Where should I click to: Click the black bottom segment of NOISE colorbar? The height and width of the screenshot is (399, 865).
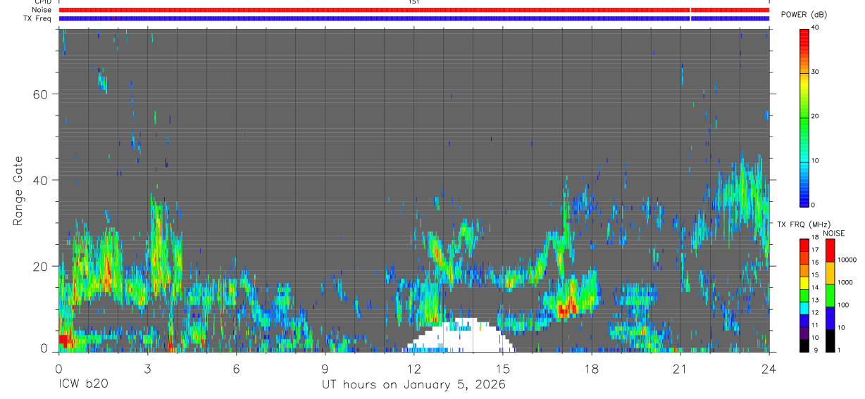(x=830, y=341)
